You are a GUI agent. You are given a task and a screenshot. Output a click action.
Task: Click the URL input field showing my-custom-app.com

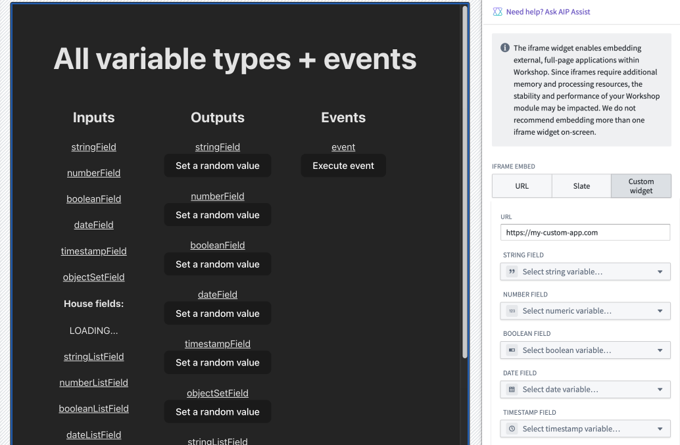pyautogui.click(x=585, y=232)
